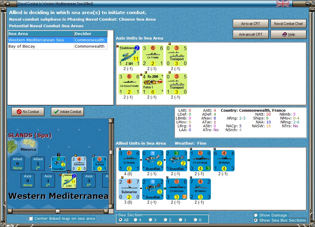The height and width of the screenshot is (227, 315).
Task: Click the Sea Area column header
Action: coord(41,34)
